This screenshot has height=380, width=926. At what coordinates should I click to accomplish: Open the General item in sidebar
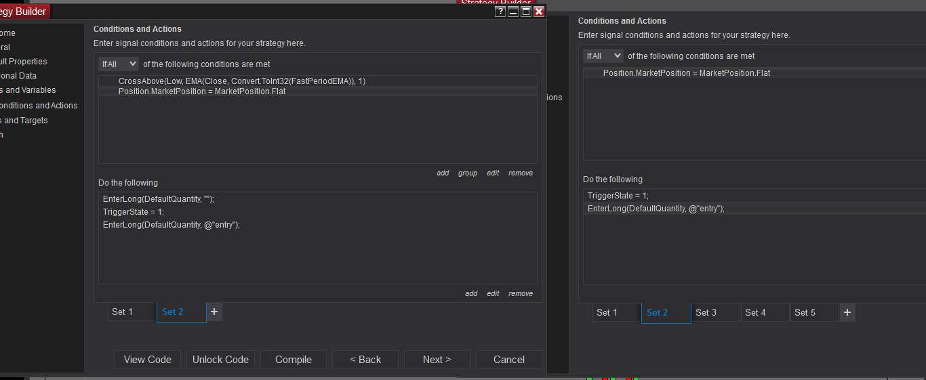(x=5, y=47)
